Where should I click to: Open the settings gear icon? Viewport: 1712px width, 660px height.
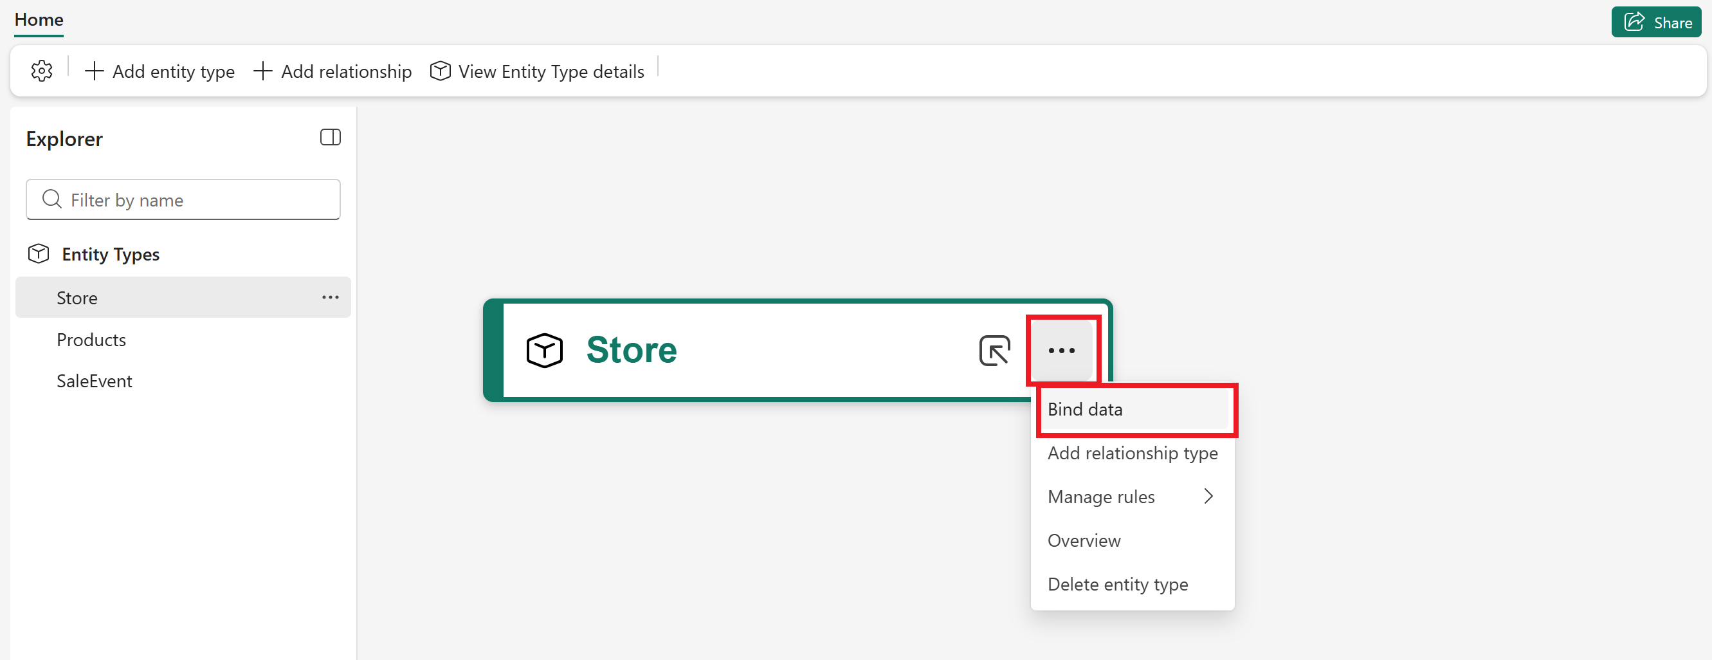(41, 71)
